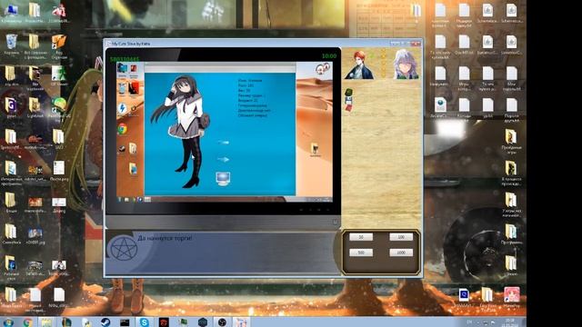
Task: Open the Windows Start menu
Action: 8,322
